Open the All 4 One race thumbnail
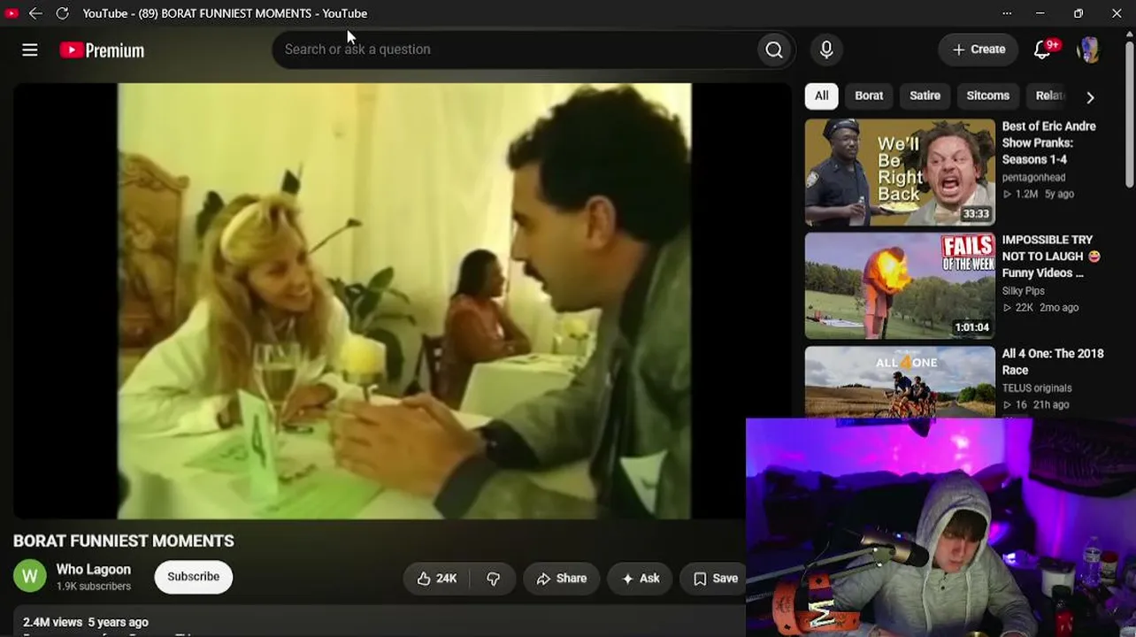Viewport: 1136px width, 637px height. [x=900, y=381]
